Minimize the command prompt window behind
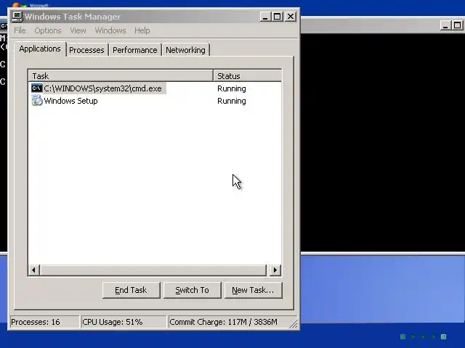The height and width of the screenshot is (348, 465). tap(445, 25)
